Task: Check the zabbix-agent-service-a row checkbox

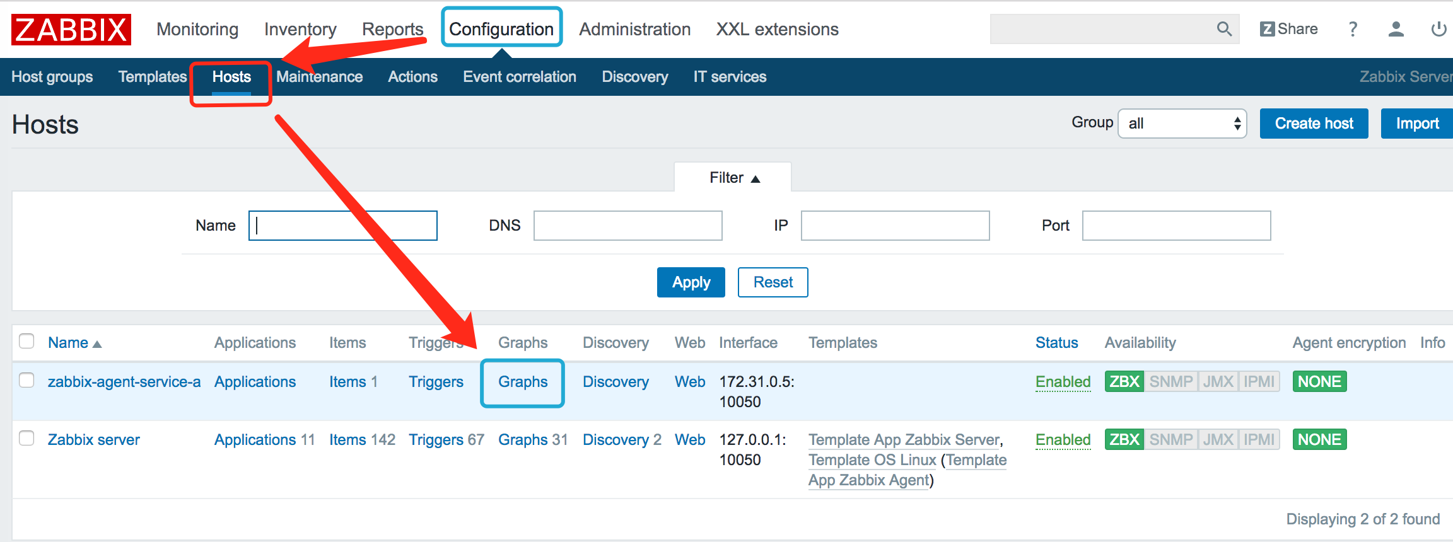Action: coord(26,381)
